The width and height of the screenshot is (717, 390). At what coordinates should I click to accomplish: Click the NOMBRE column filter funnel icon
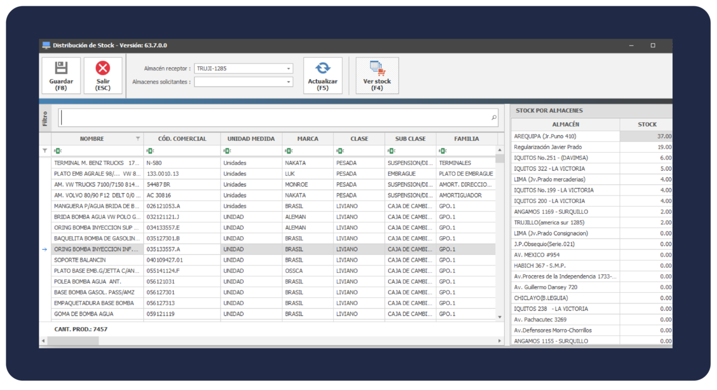pos(138,139)
